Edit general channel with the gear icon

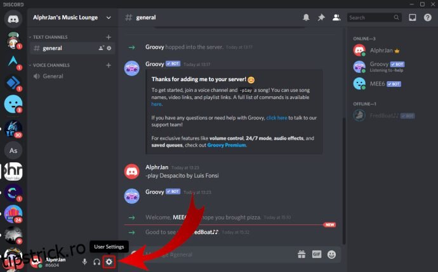click(x=109, y=48)
